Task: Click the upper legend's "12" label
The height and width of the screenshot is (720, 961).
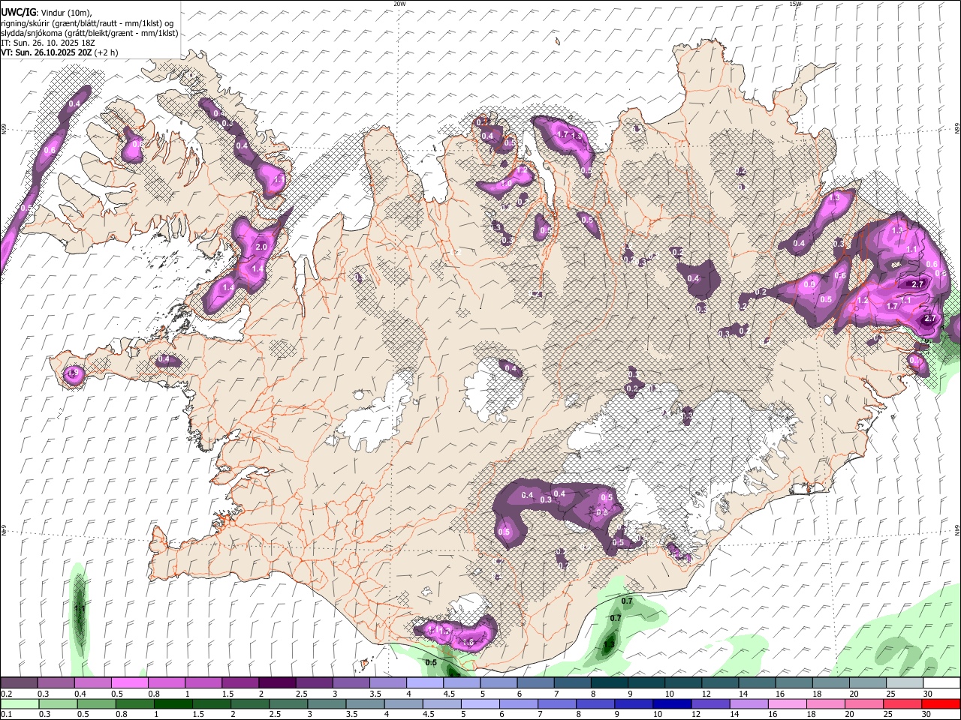Action: point(706,694)
